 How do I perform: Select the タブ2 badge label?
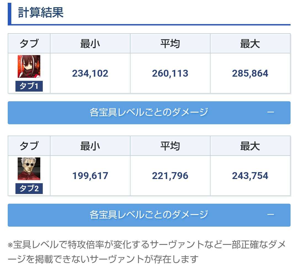tap(29, 189)
